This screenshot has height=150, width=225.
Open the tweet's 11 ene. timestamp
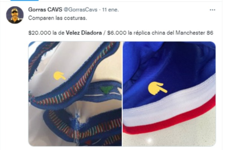(x=110, y=10)
